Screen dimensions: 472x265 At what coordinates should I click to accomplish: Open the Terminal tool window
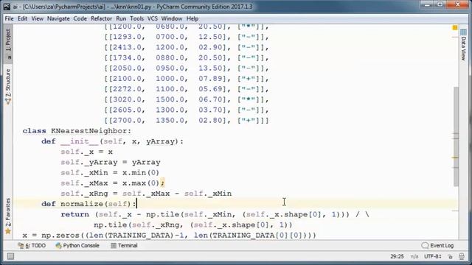124,245
